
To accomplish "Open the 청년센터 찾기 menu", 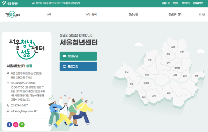I will tap(175, 14).
